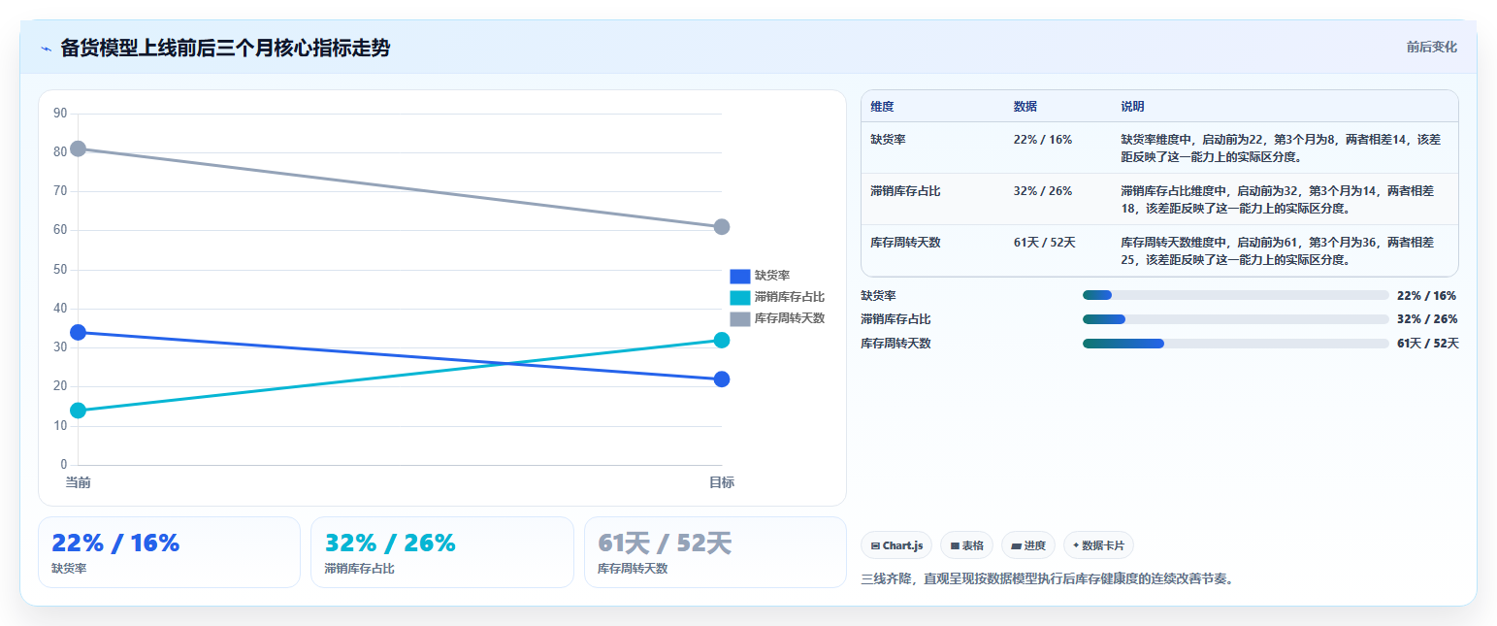Screen dimensions: 1497x626
Task: Click the 滞销库存占比 row description text
Action: 1278,199
